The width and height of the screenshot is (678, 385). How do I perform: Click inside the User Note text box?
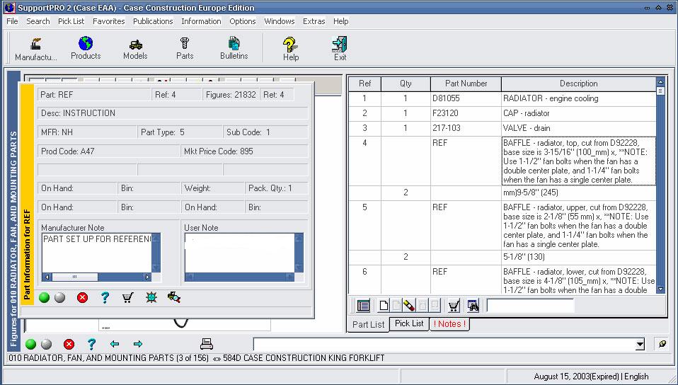pyautogui.click(x=239, y=253)
